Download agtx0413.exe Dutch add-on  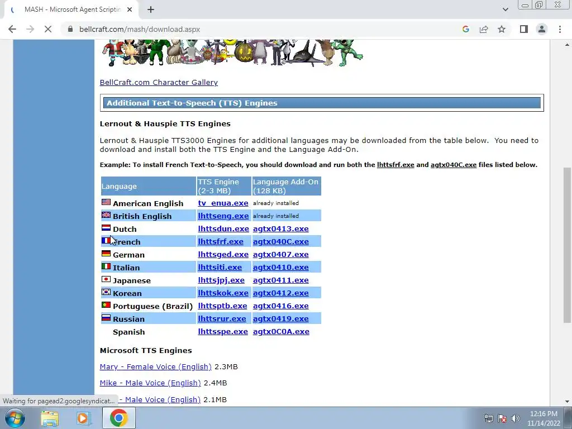(x=280, y=228)
